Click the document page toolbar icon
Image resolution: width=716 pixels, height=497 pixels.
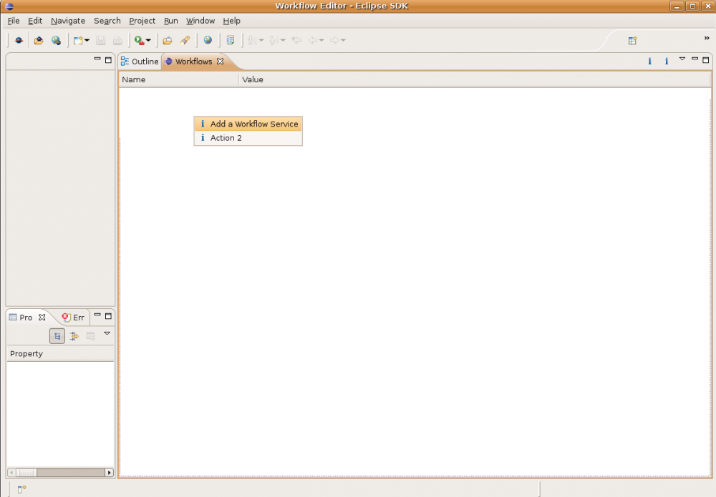pyautogui.click(x=230, y=41)
